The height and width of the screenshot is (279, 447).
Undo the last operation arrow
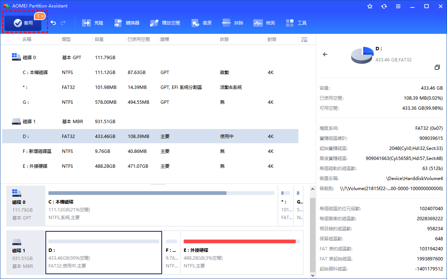coord(53,23)
